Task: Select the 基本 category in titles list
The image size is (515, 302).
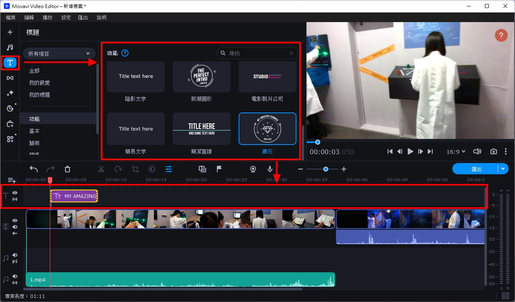Action: 35,131
